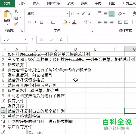Expand fill color dropdown arrow
Viewport: 136px width, 134px height.
click(x=69, y=22)
